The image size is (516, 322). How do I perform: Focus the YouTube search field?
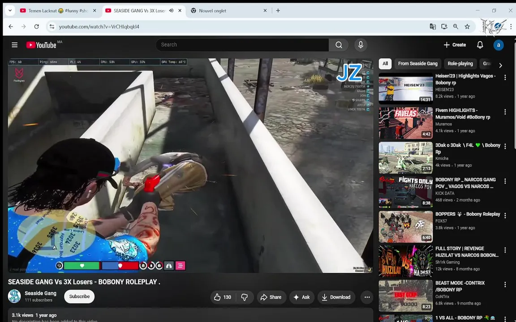242,45
